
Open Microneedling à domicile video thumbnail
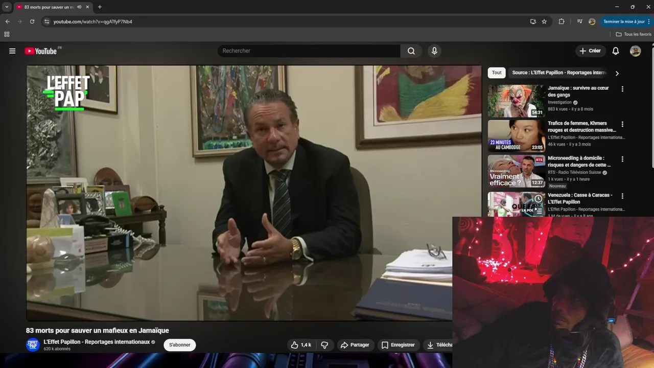(x=516, y=171)
